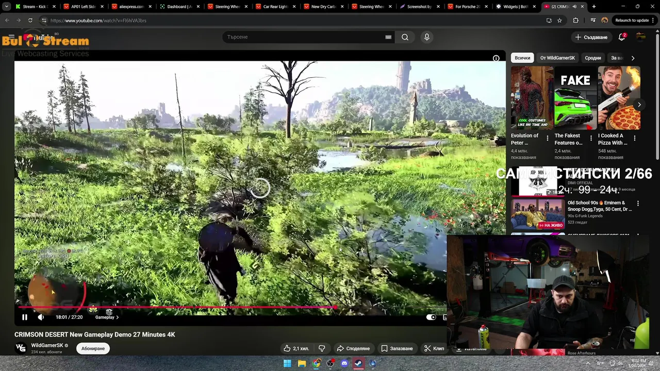Select the Всички filter chip
The width and height of the screenshot is (660, 371).
[x=522, y=58]
